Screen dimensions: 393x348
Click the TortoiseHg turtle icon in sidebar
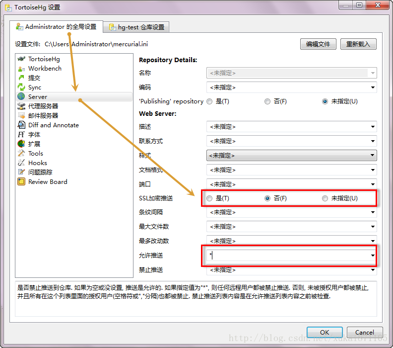point(21,59)
